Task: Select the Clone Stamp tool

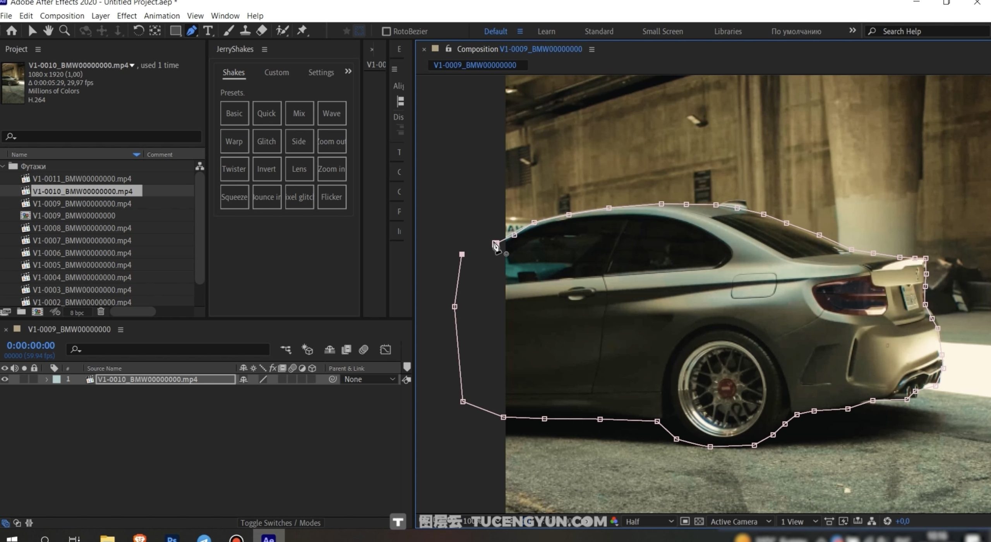Action: click(x=245, y=31)
